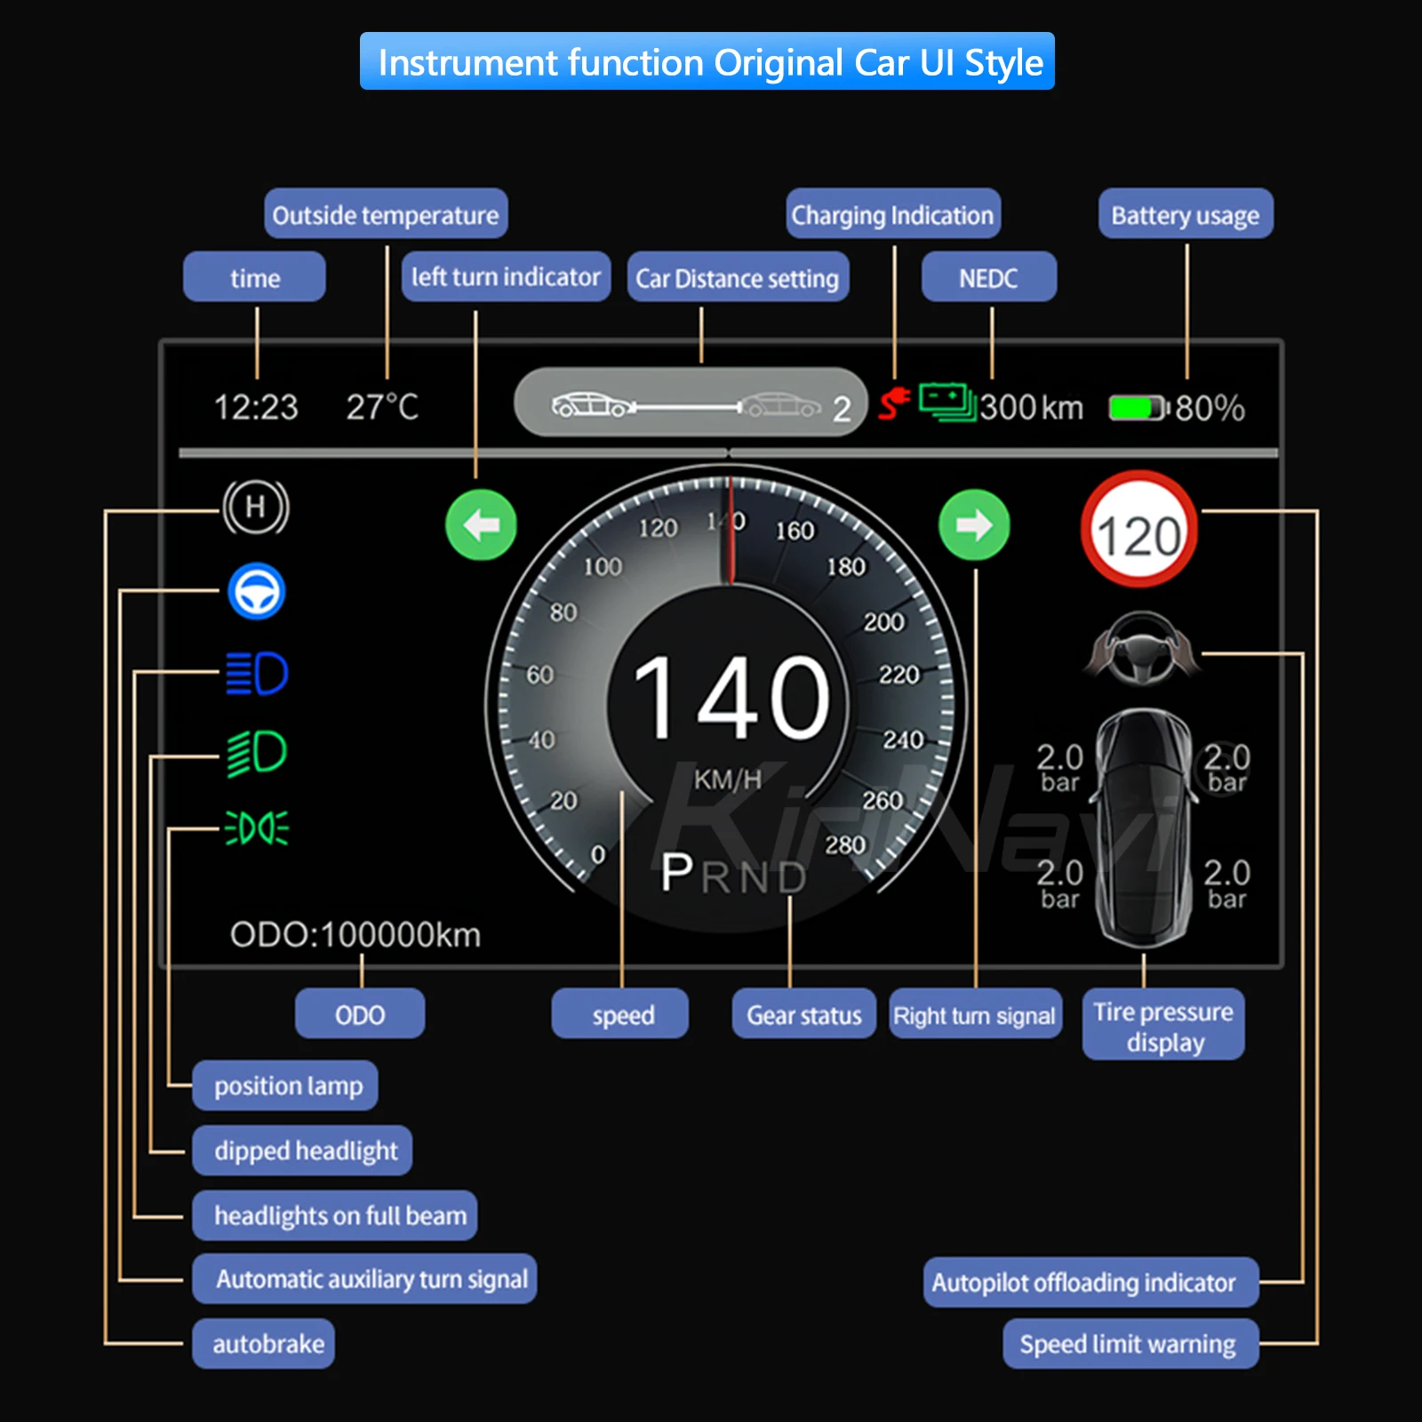Click the 80% battery percentage
Image resolution: width=1422 pixels, height=1422 pixels.
click(1210, 408)
